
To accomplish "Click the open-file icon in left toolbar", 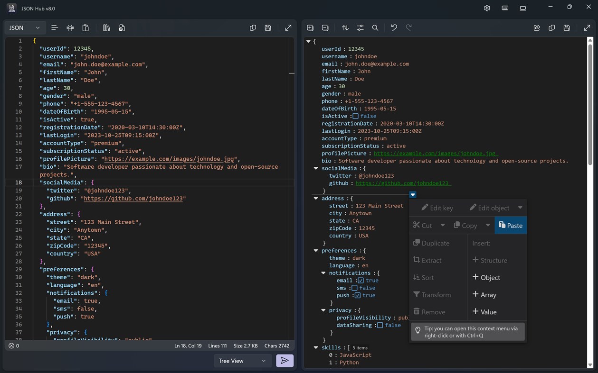I will click(x=122, y=28).
